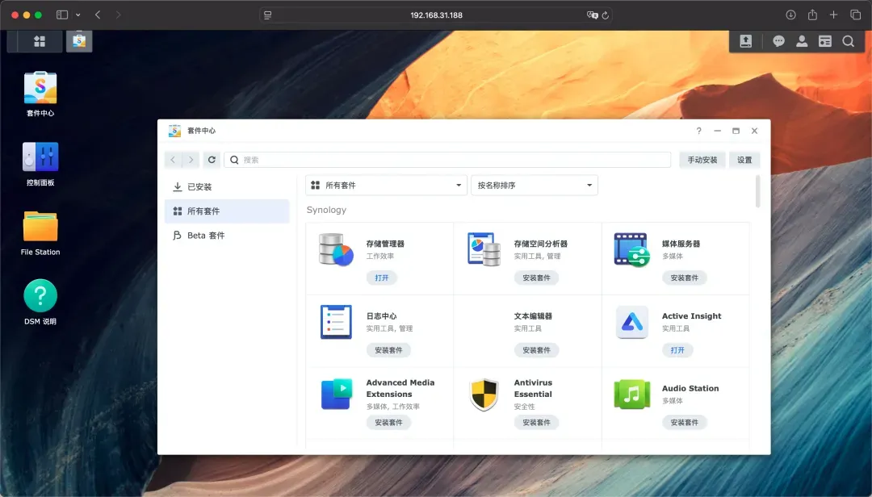The image size is (872, 497).
Task: Click the Antivirus Essential shield icon
Action: (x=484, y=395)
